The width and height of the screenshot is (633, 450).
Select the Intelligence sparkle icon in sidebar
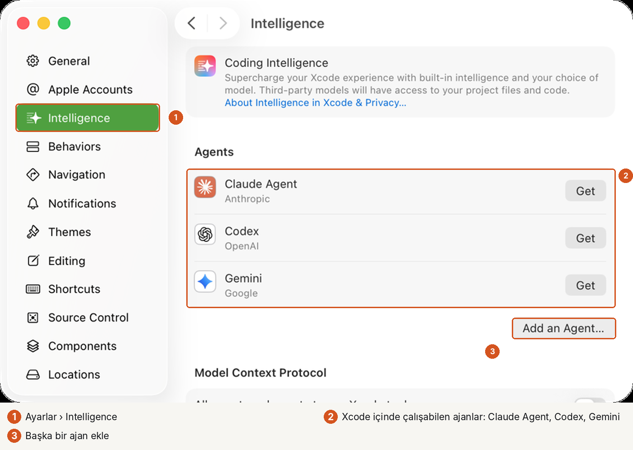click(x=33, y=118)
